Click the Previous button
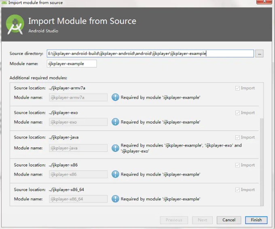 174,220
